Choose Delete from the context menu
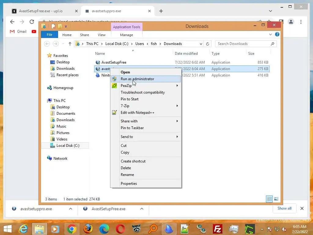This screenshot has width=313, height=235. (146, 168)
